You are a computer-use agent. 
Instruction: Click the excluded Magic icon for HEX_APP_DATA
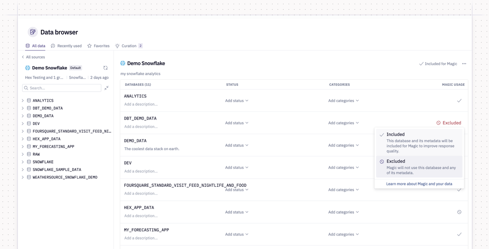(459, 212)
